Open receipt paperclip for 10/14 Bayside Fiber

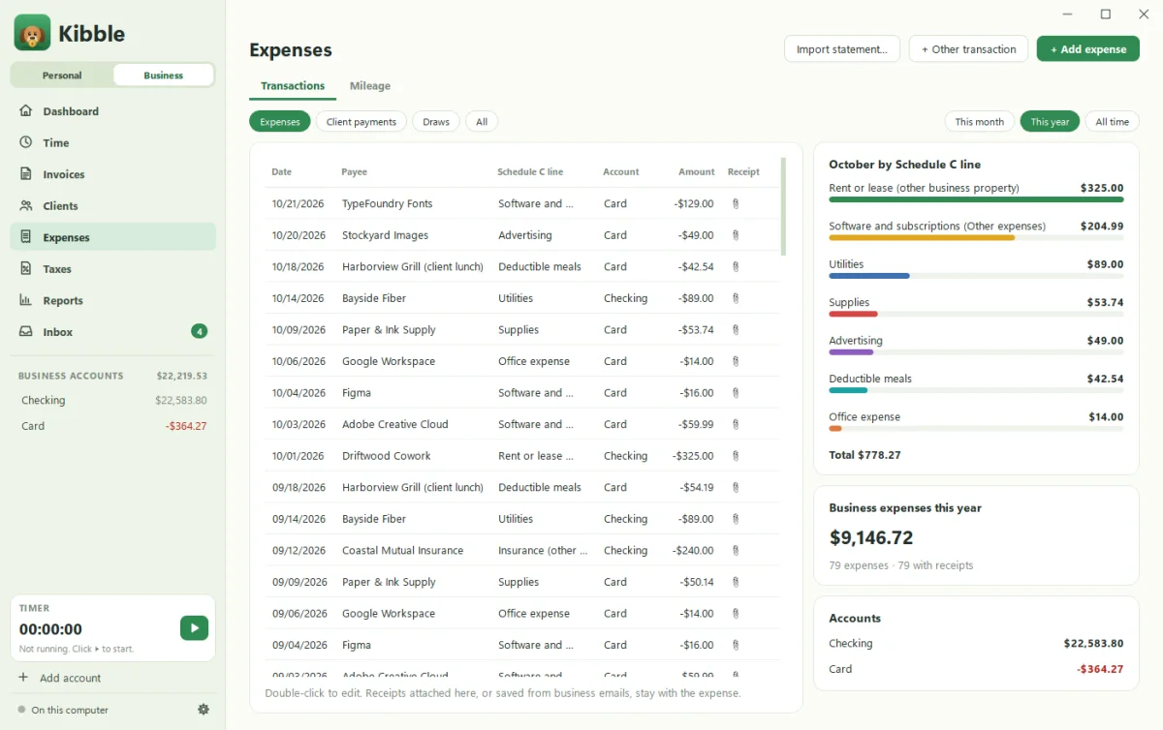point(736,298)
